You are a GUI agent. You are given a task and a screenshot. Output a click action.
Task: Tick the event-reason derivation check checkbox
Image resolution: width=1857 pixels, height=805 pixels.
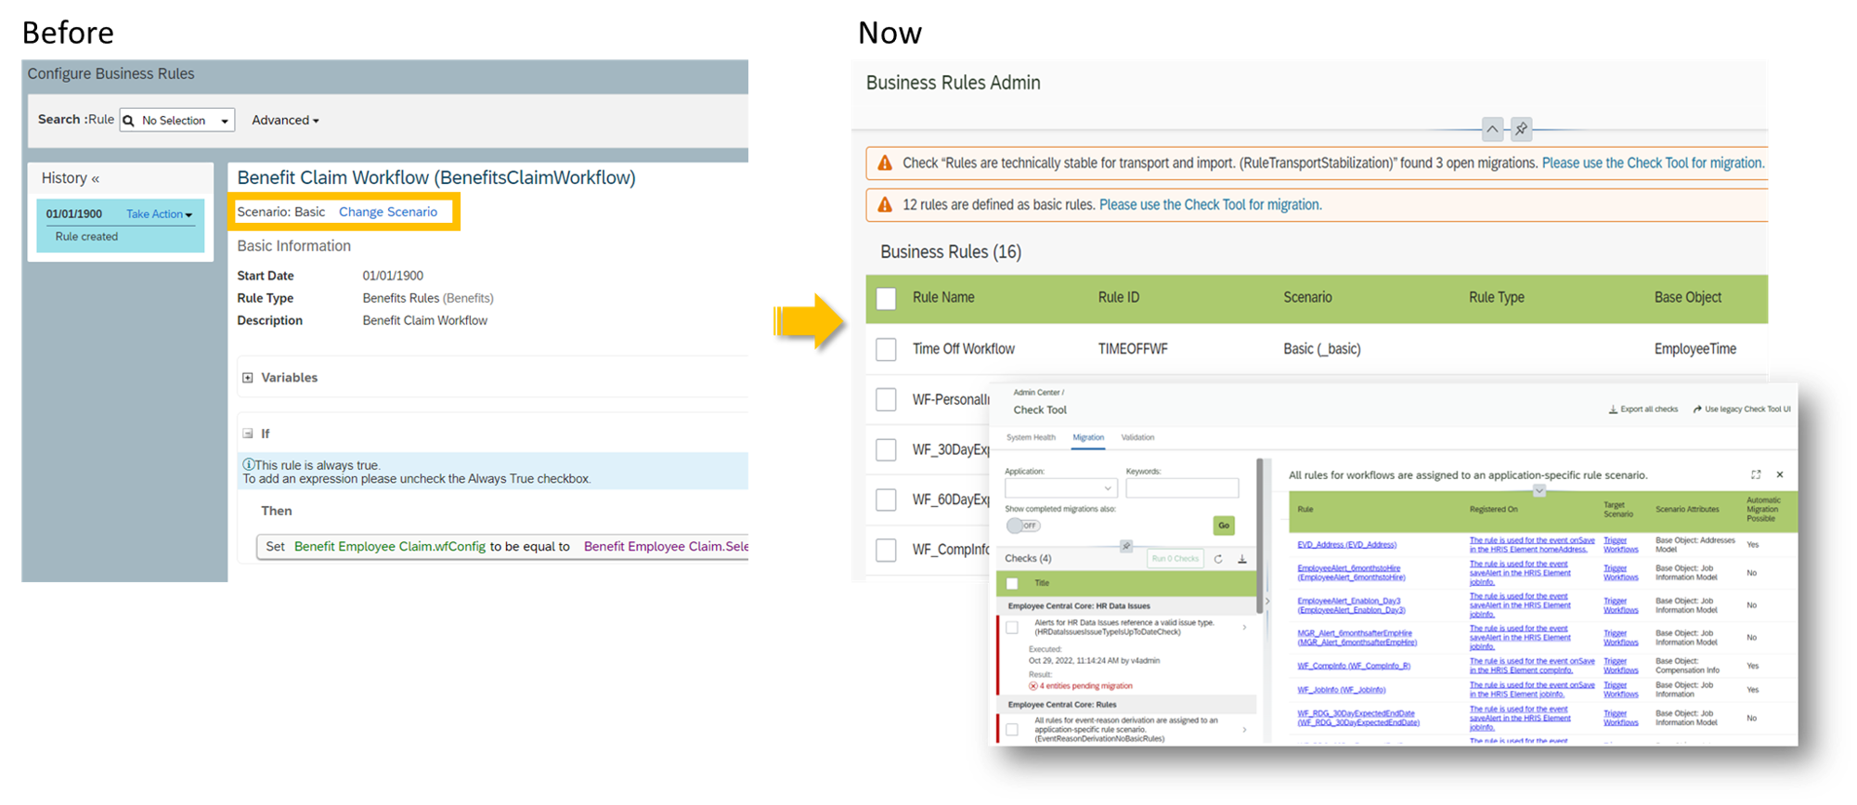tap(1012, 730)
